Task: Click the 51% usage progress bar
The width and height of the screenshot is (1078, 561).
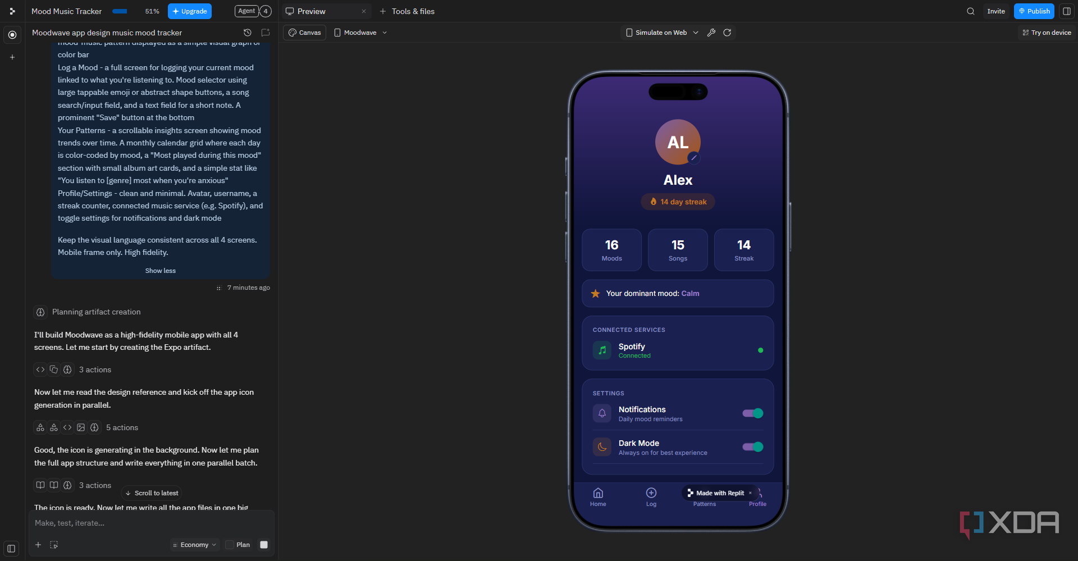Action: (120, 11)
